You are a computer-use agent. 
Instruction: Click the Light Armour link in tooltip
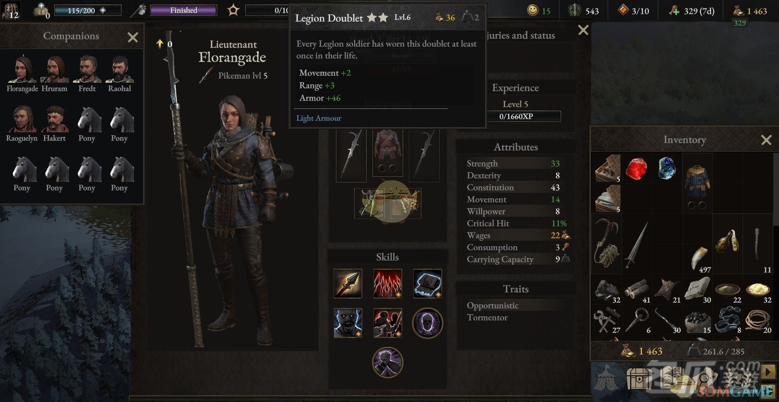[x=319, y=118]
